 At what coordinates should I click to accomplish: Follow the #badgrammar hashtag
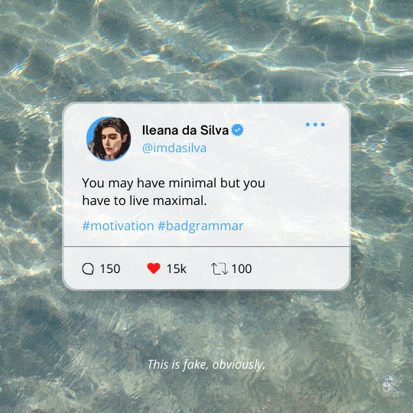(200, 226)
